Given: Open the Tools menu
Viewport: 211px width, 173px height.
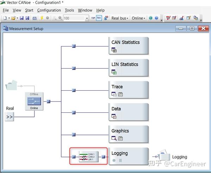Looking at the screenshot, I should click(x=69, y=10).
